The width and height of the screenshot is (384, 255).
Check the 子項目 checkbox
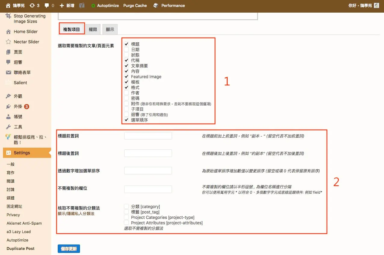(x=126, y=109)
